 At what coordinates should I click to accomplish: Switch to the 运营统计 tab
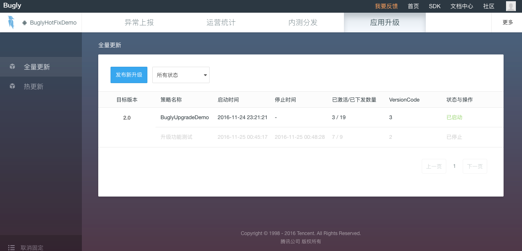click(221, 23)
